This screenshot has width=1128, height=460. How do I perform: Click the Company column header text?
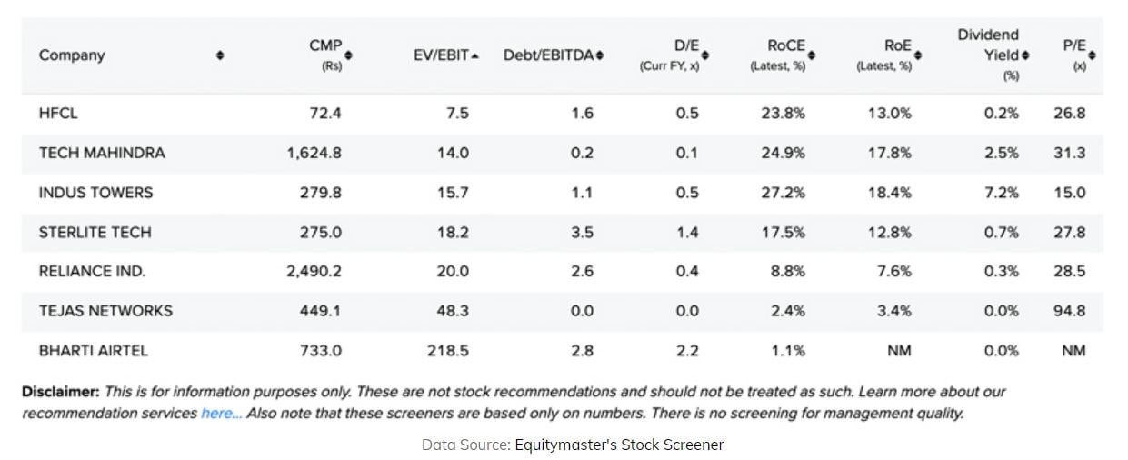pyautogui.click(x=72, y=55)
